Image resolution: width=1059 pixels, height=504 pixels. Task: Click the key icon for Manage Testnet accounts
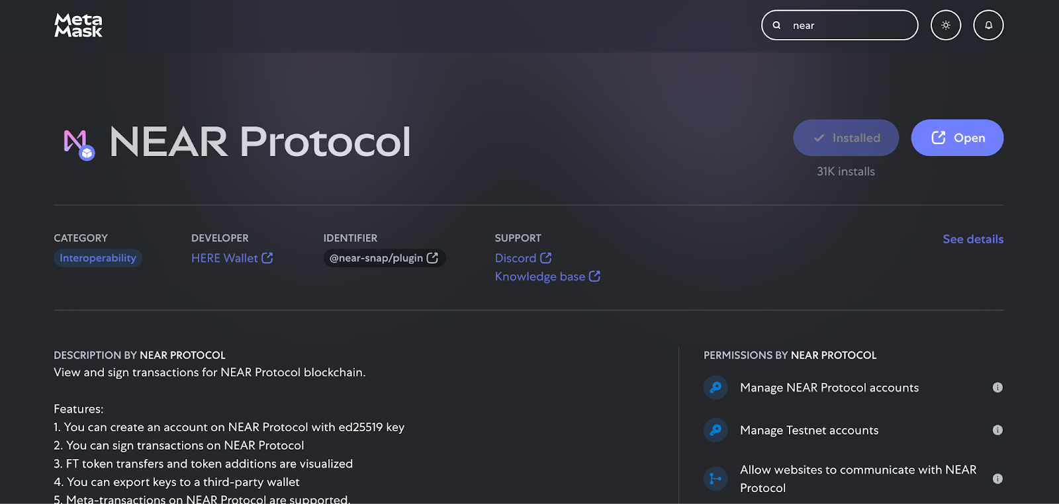(x=715, y=430)
